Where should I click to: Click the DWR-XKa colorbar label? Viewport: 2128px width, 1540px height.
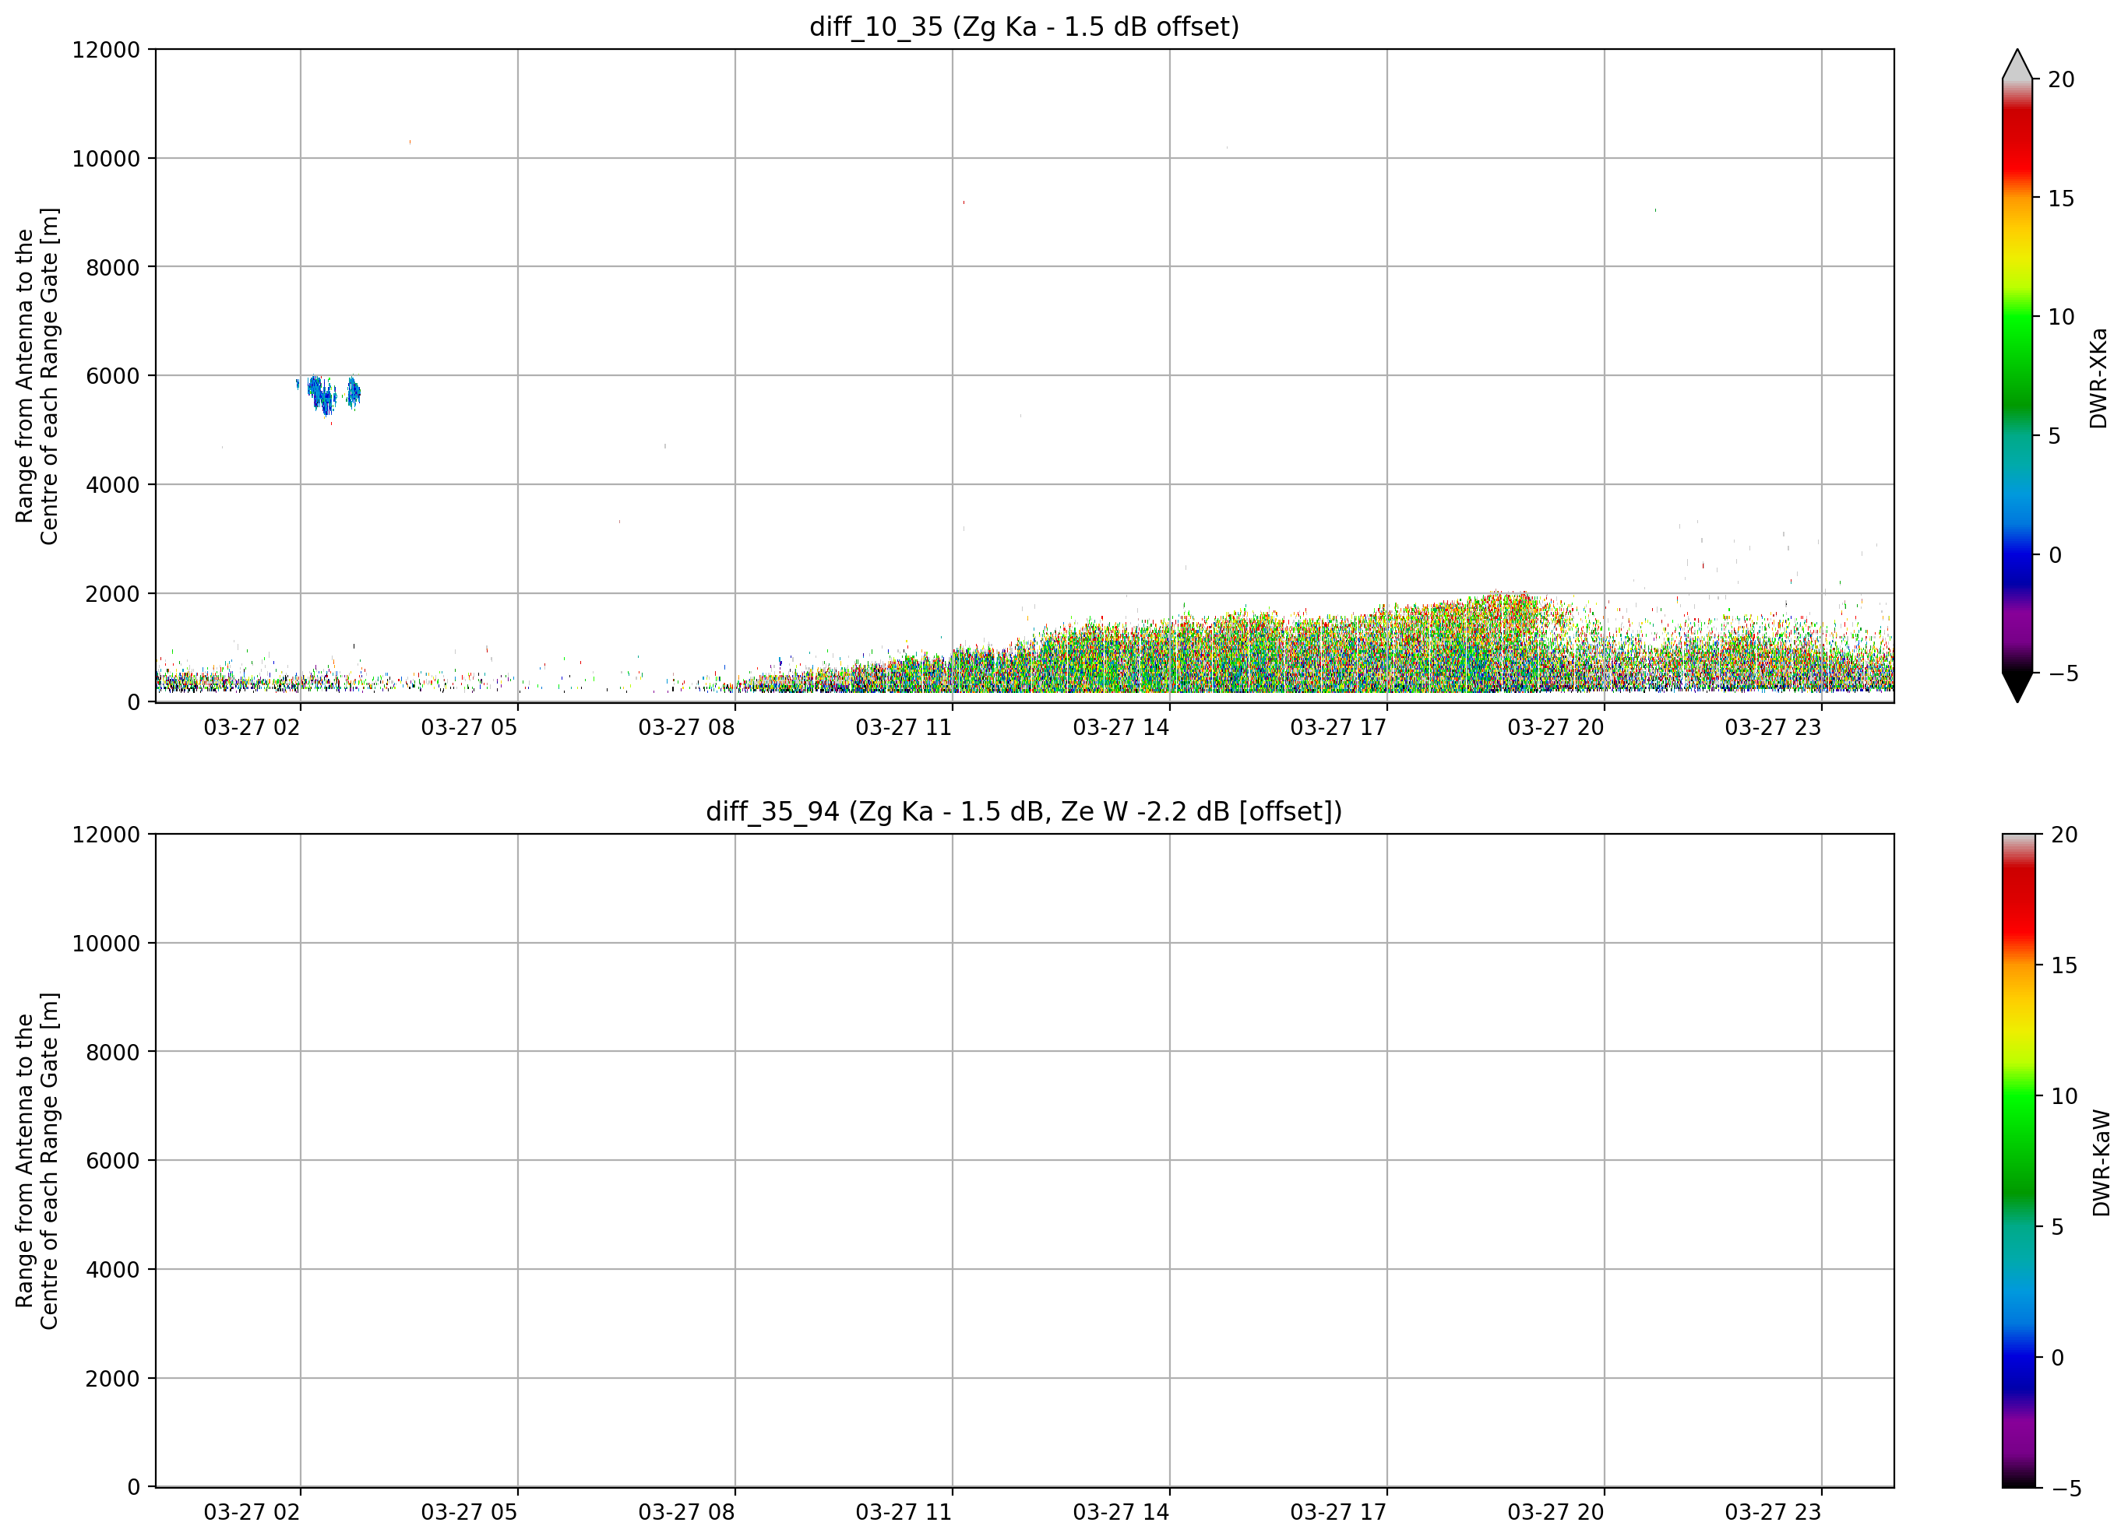point(2098,378)
